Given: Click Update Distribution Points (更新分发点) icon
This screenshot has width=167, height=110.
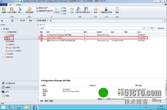Looking at the screenshot, I should point(86,10).
